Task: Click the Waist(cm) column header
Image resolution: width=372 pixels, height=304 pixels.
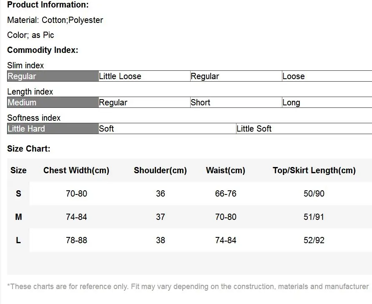Action: tap(226, 170)
